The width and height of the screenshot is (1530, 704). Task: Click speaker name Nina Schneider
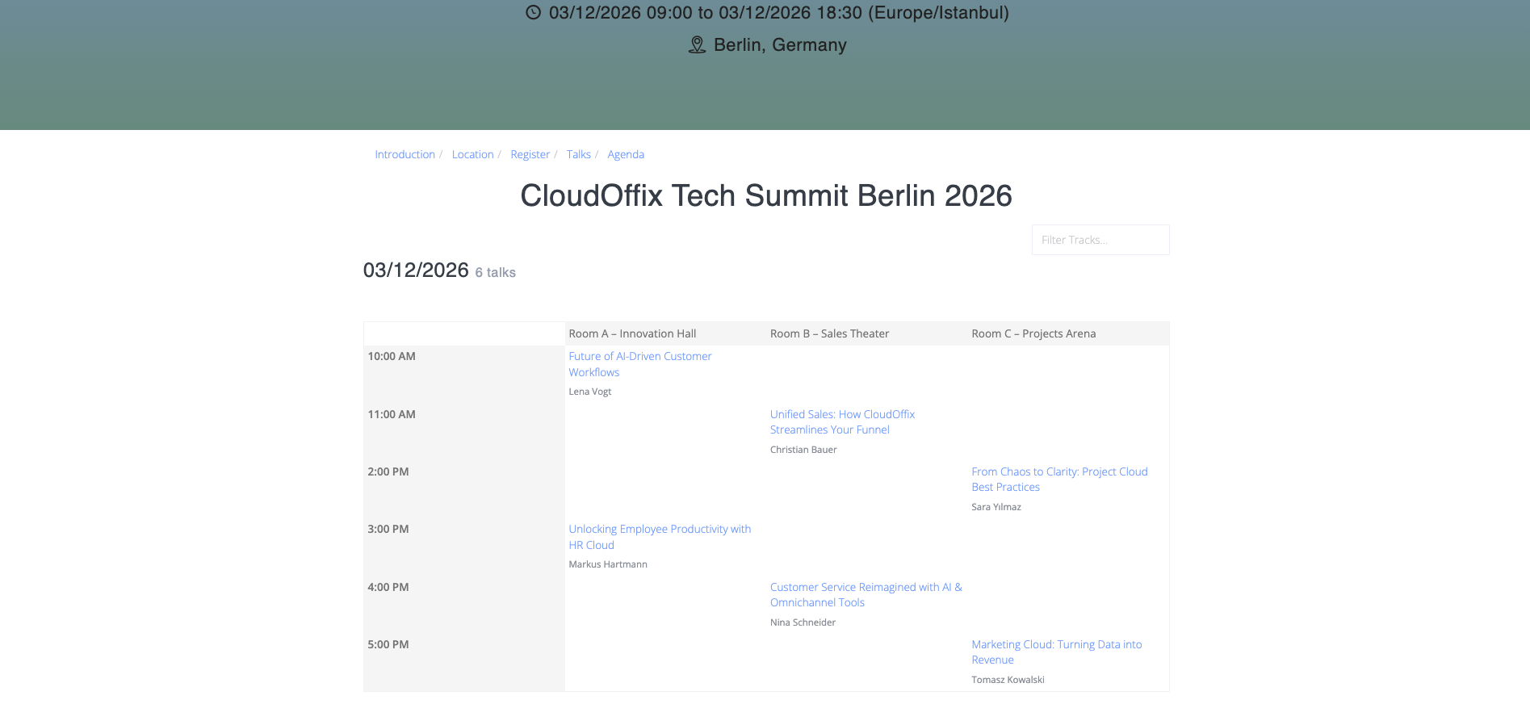coord(803,622)
